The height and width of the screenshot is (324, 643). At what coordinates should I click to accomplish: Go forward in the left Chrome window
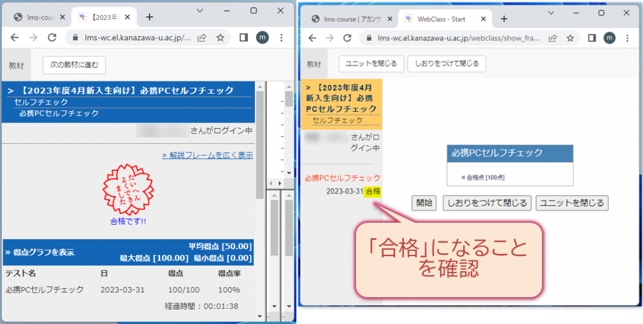coord(33,38)
